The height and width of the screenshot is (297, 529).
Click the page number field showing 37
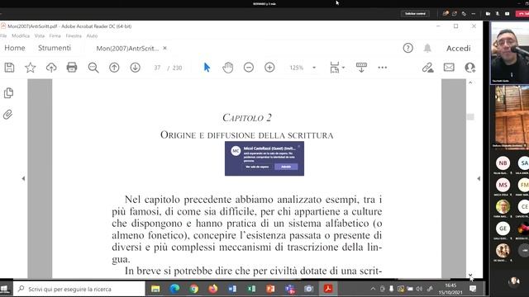click(157, 68)
